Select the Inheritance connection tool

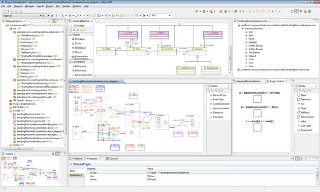[x=79, y=70]
